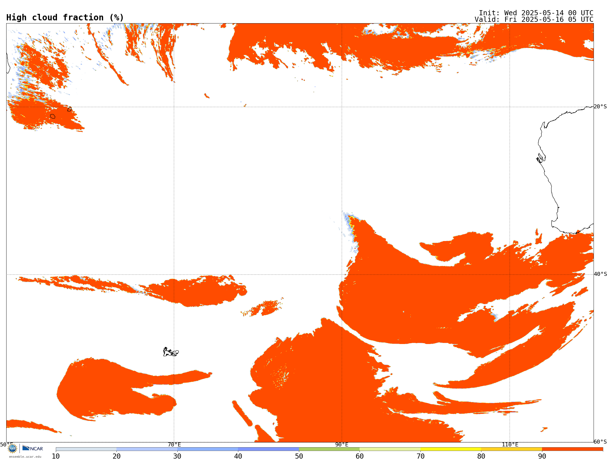Screen dimensions: 612x460
Task: Click the colorbar tick label 60
Action: 360,456
